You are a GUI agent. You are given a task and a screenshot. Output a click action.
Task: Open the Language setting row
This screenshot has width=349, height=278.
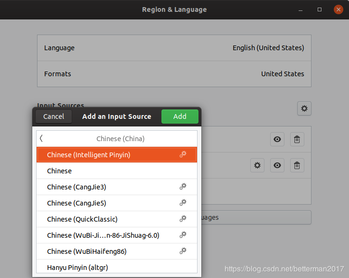click(174, 48)
